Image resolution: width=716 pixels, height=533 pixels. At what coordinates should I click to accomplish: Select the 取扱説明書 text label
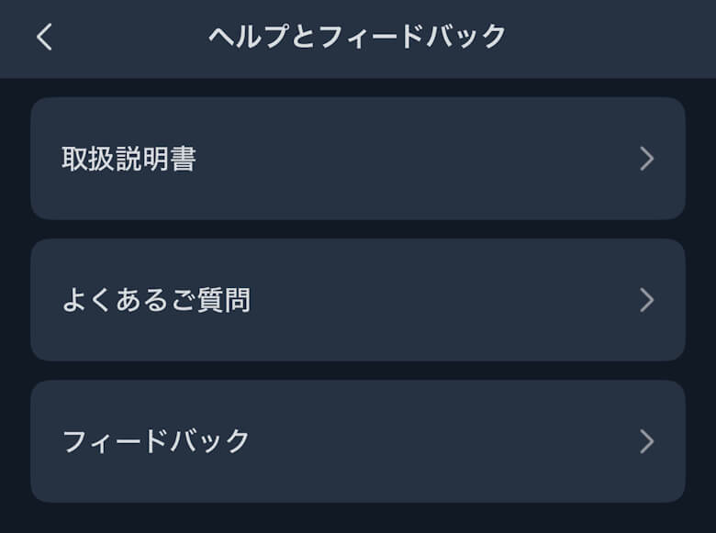[129, 160]
